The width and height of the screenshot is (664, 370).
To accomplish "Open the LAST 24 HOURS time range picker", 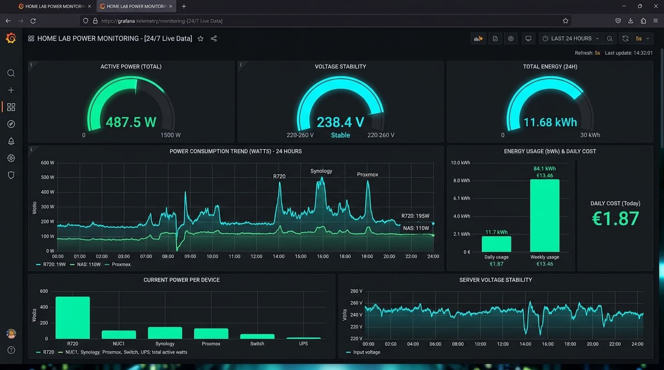I will [570, 39].
